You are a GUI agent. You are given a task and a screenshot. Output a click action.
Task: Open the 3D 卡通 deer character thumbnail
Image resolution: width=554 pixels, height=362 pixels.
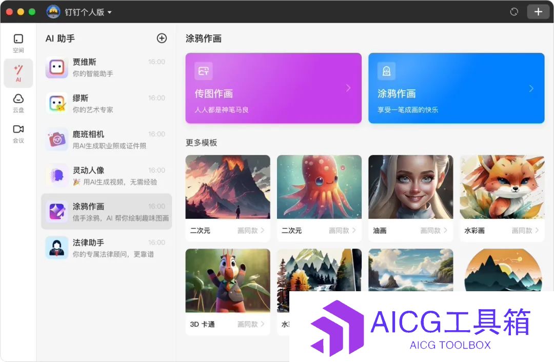click(228, 281)
